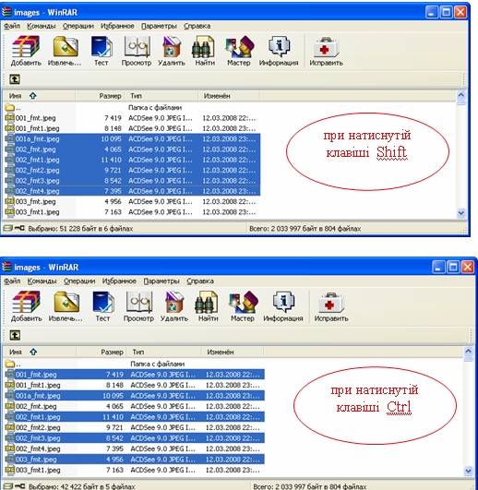Select 002_fmt3.jpeg in bottom window
Image resolution: width=478 pixels, height=490 pixels.
tap(135, 438)
